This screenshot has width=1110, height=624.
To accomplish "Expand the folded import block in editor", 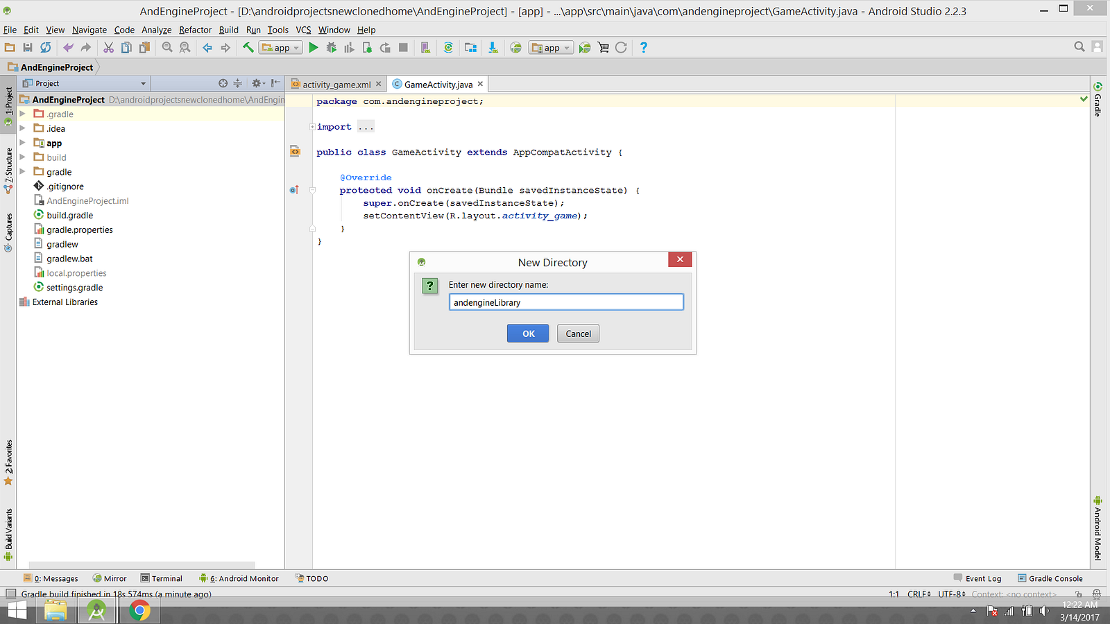I will point(312,127).
